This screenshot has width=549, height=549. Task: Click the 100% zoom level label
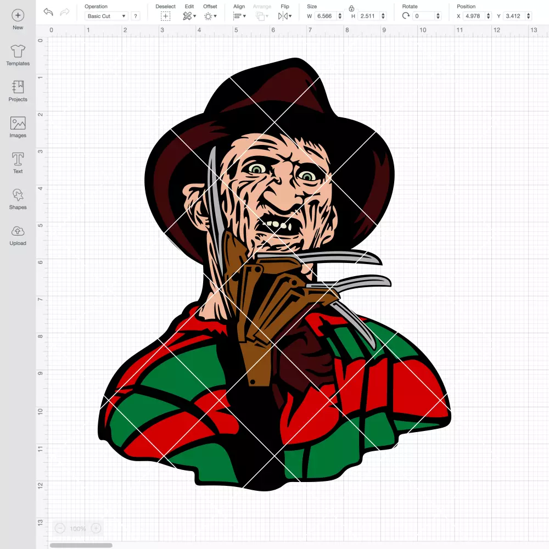pos(78,529)
